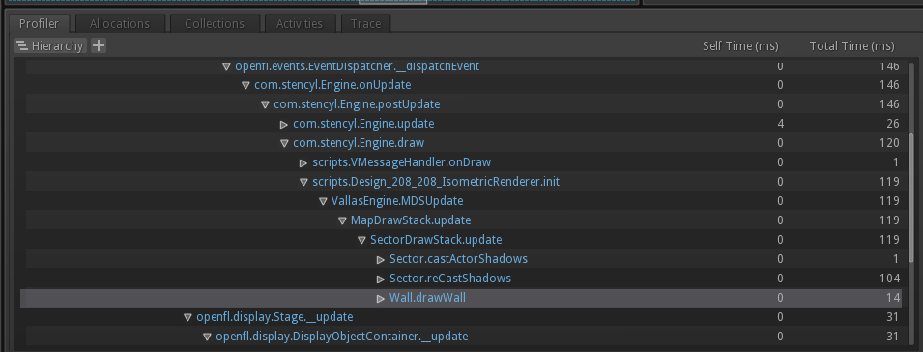This screenshot has width=923, height=352.
Task: Collapse DisplayObjectContainer.__update node
Action: point(207,337)
